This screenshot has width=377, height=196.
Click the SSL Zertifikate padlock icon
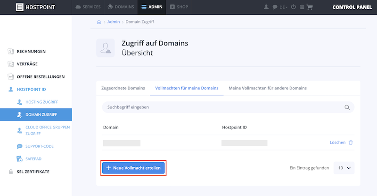pyautogui.click(x=10, y=172)
